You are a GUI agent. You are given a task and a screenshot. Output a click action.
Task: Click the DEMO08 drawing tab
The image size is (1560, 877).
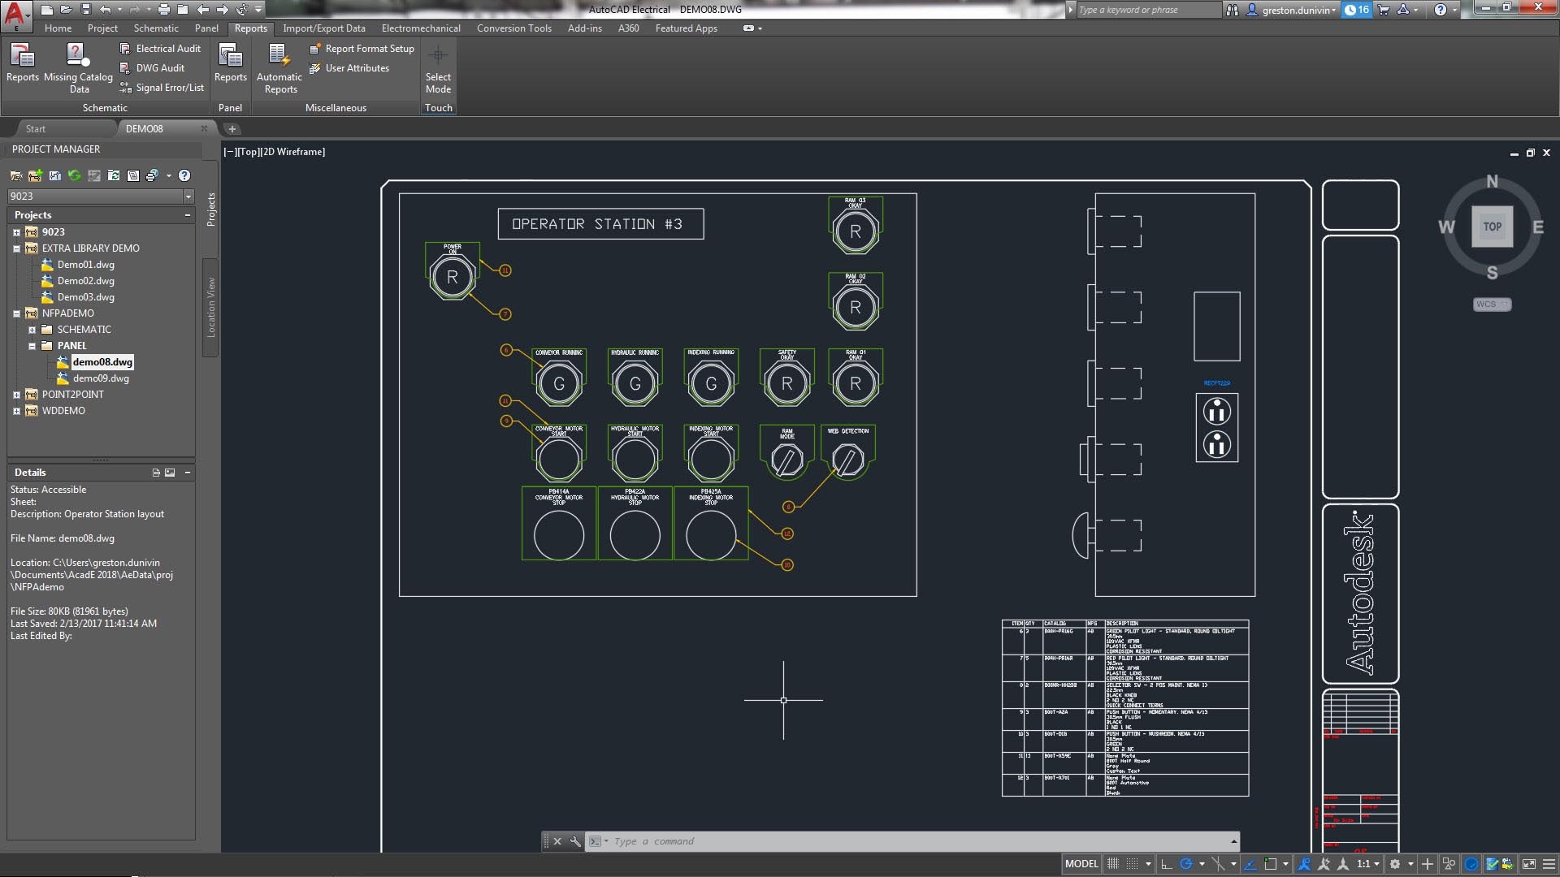144,128
